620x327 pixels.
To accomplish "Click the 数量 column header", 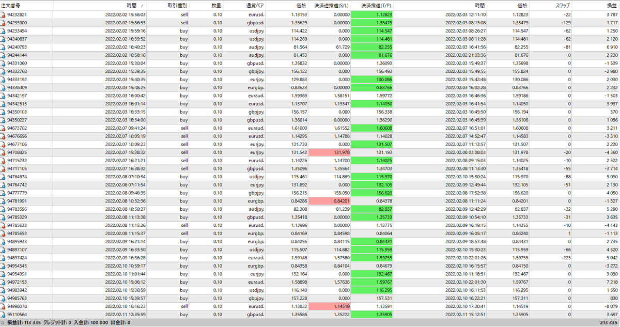I will tap(216, 5).
